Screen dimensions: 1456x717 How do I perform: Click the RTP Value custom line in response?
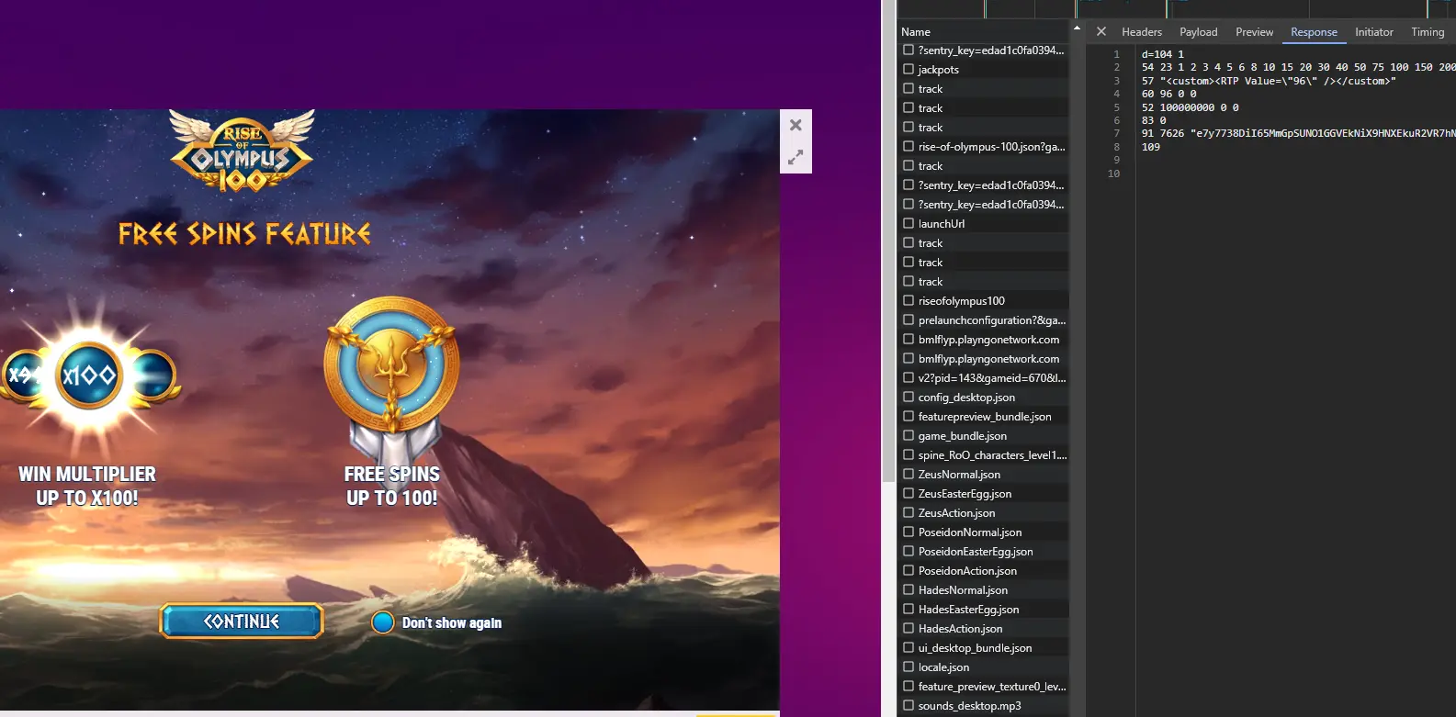point(1269,81)
